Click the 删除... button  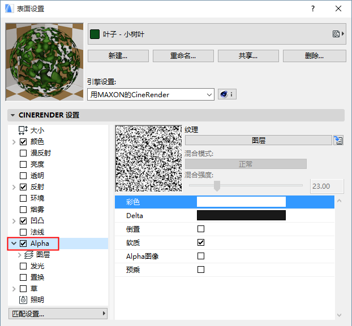pos(314,56)
